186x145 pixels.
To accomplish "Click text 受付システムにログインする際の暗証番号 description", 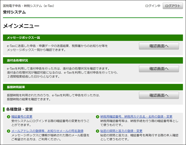I will pos(50,123).
